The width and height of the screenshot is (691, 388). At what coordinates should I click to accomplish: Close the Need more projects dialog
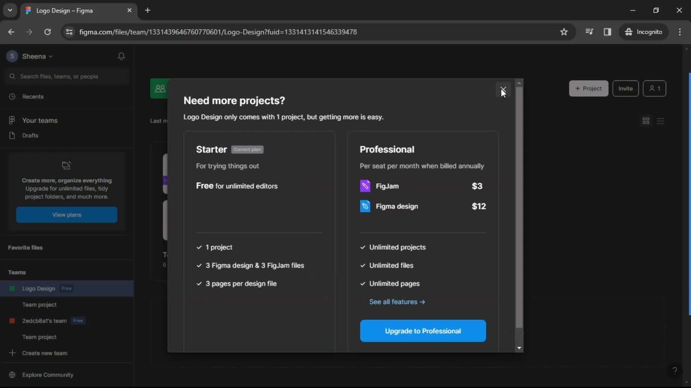click(503, 89)
